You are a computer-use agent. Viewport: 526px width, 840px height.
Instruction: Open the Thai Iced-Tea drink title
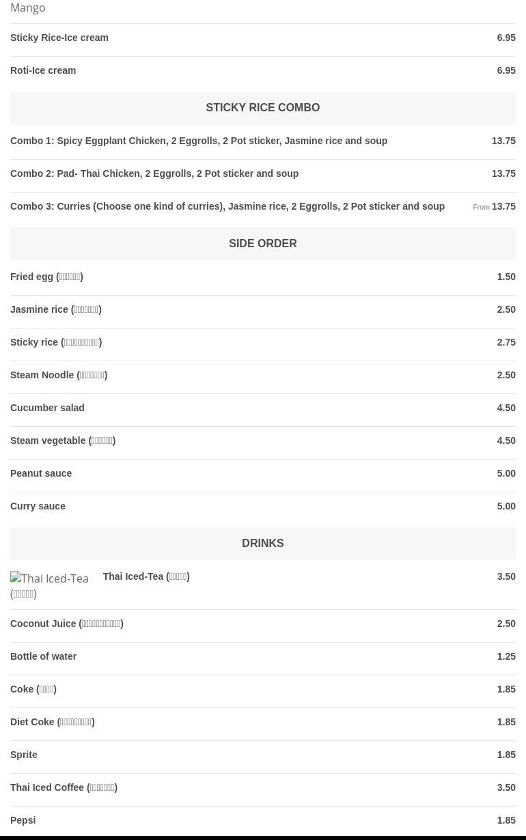point(146,576)
